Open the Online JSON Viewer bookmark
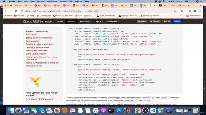 pos(63,16)
